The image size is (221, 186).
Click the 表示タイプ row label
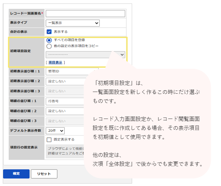(x=18, y=22)
